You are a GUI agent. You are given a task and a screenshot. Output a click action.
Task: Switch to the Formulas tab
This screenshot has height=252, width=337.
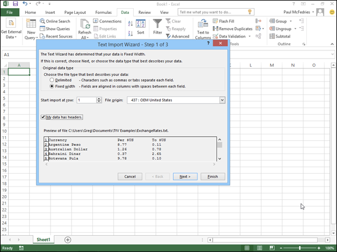103,12
